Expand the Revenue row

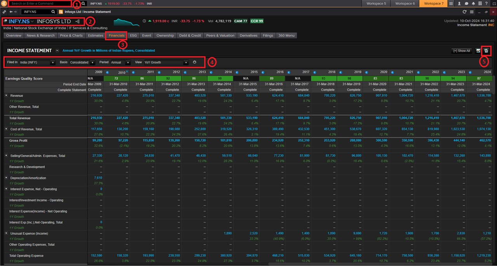click(6, 95)
